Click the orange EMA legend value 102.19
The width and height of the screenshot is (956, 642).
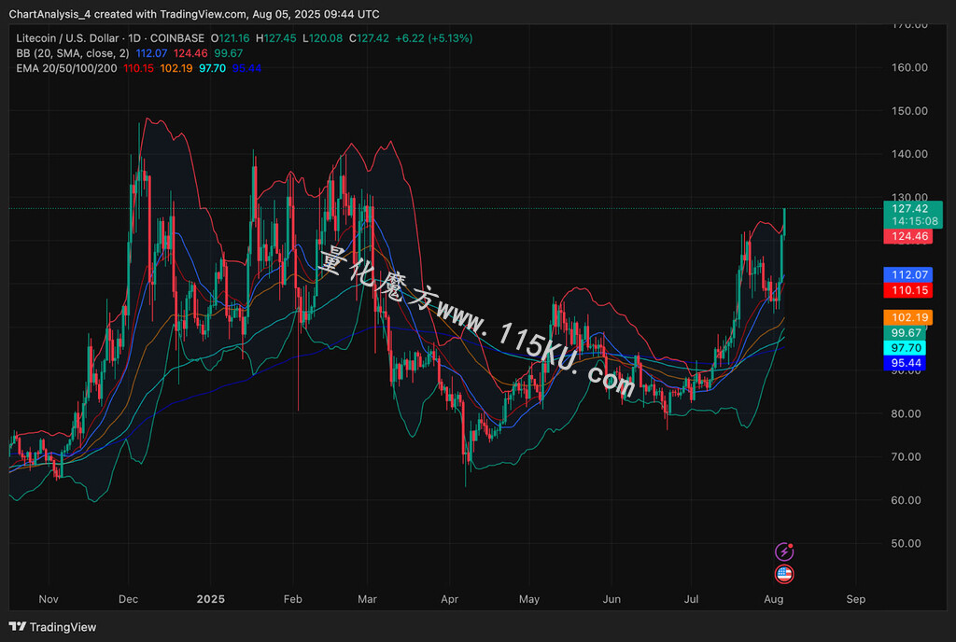[x=176, y=68]
